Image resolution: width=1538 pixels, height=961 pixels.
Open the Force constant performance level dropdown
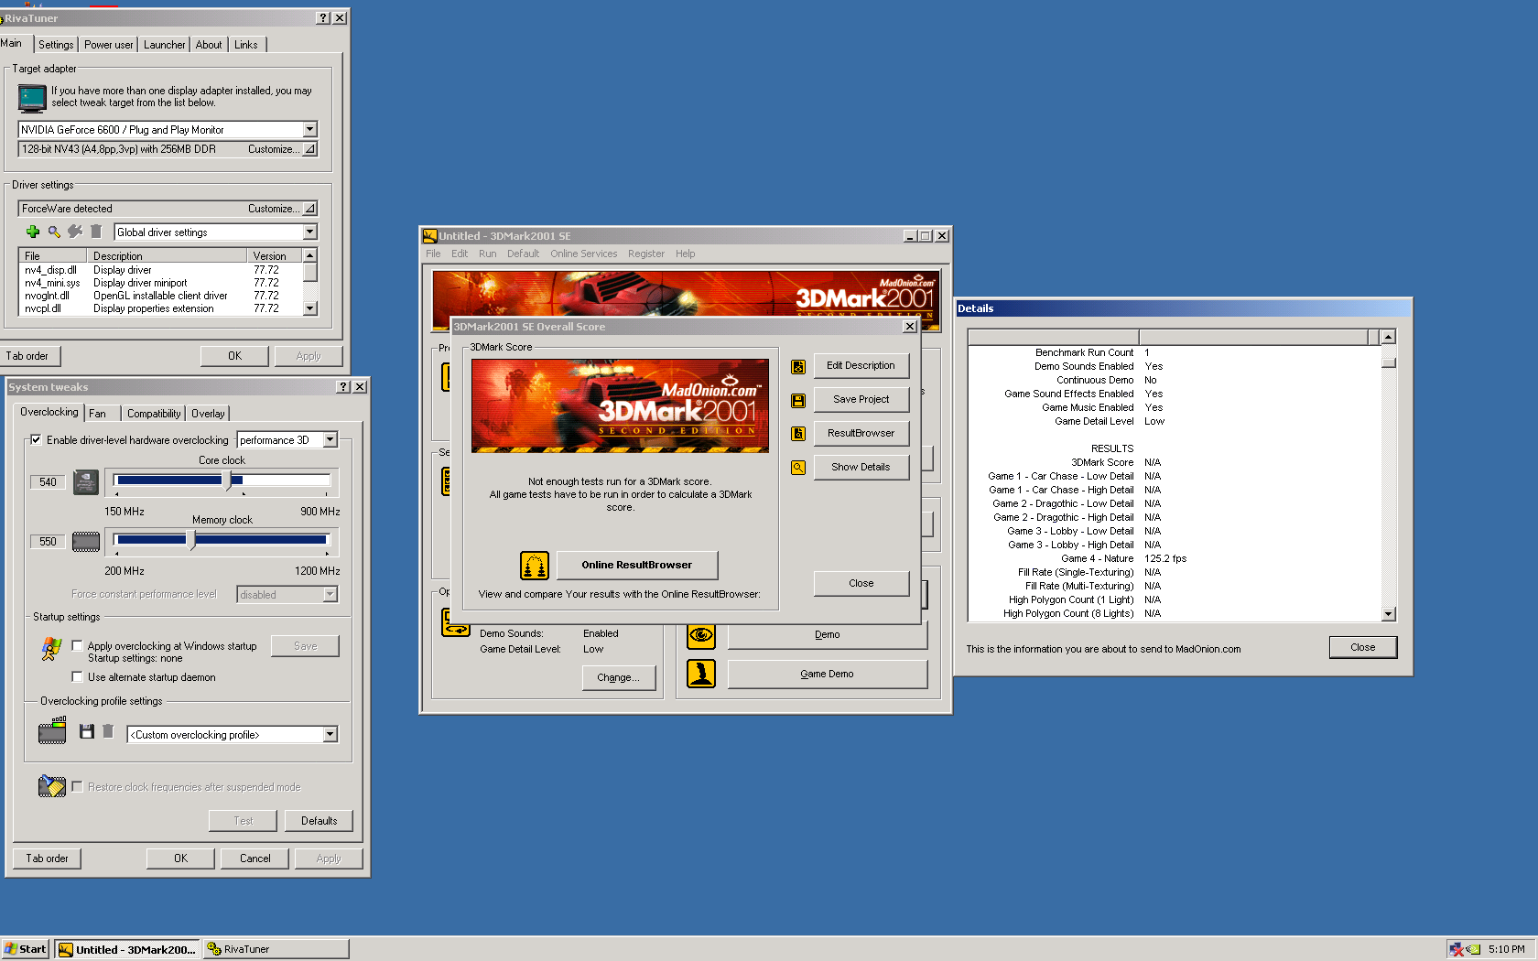point(330,595)
